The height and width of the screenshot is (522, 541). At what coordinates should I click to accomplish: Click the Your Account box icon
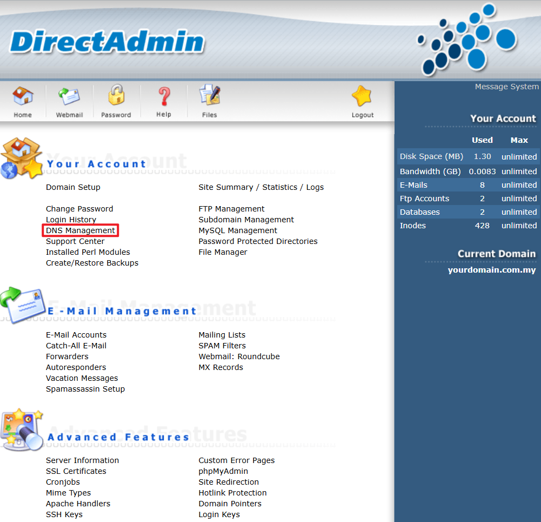(22, 158)
